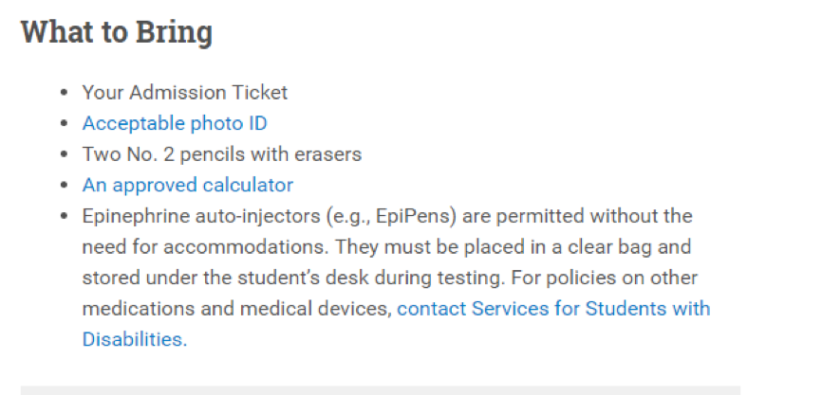Click the bullet beside An approved calculator

click(x=64, y=185)
